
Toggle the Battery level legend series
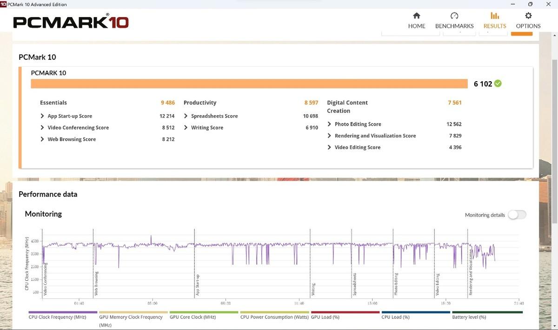pos(486,316)
